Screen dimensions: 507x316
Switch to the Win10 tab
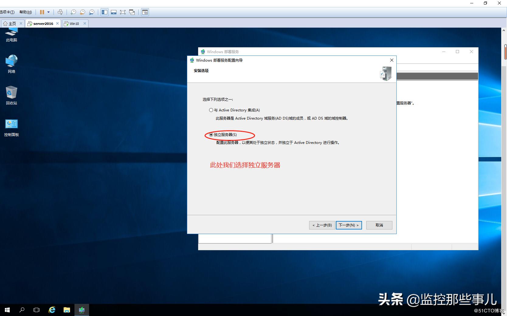[x=74, y=23]
